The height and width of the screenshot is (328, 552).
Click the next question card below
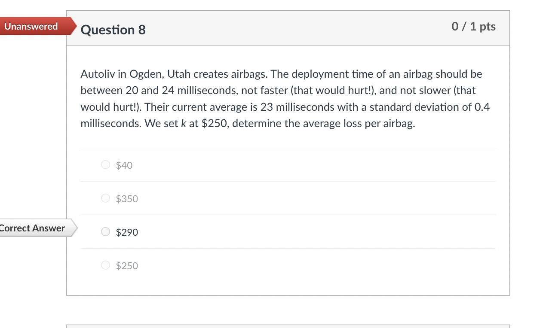tap(288, 326)
